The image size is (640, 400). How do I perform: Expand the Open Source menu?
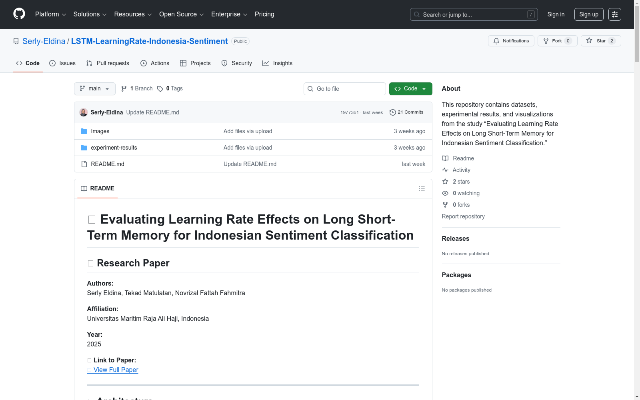point(182,14)
